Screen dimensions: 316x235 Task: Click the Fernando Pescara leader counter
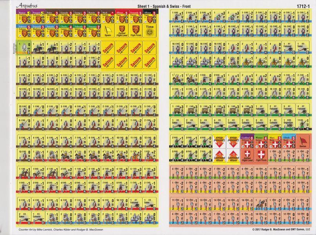(135, 16)
